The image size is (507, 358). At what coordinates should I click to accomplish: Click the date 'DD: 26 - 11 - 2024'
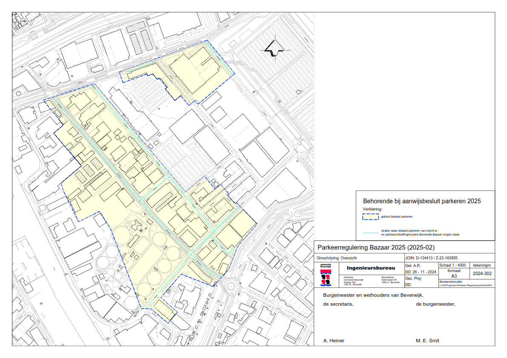tap(421, 272)
